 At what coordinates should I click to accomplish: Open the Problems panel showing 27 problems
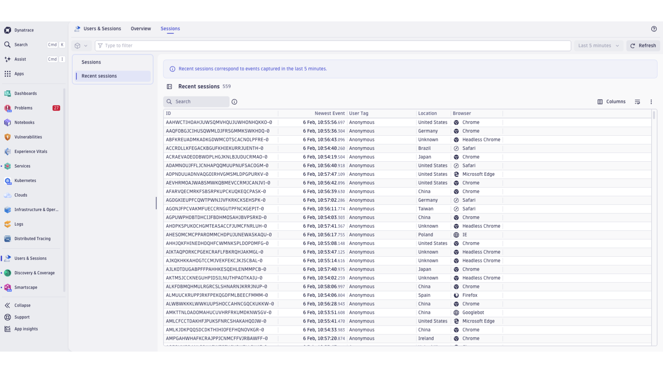(23, 108)
